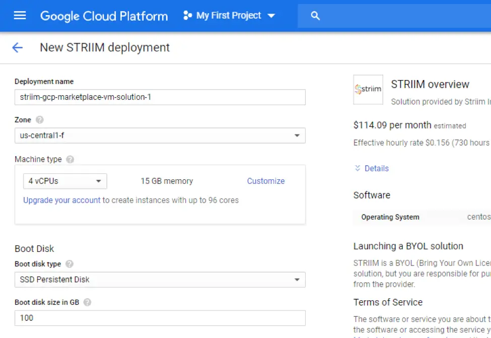The height and width of the screenshot is (338, 491).
Task: Click the Striim logo thumbnail
Action: (368, 90)
